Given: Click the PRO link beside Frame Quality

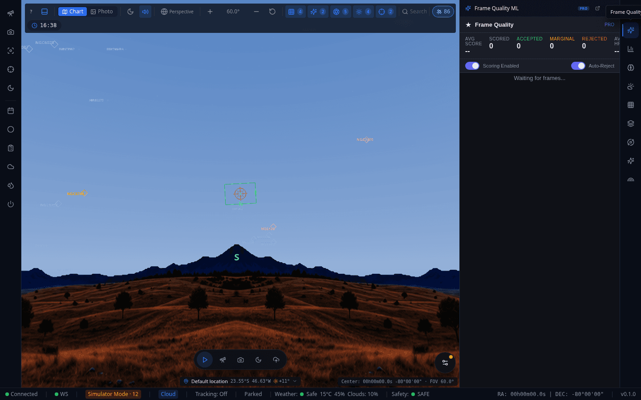Looking at the screenshot, I should 609,25.
